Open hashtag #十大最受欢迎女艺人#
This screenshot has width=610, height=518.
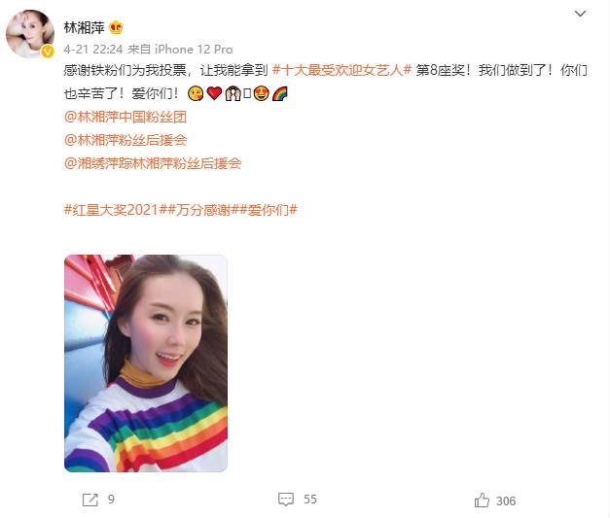tap(341, 70)
